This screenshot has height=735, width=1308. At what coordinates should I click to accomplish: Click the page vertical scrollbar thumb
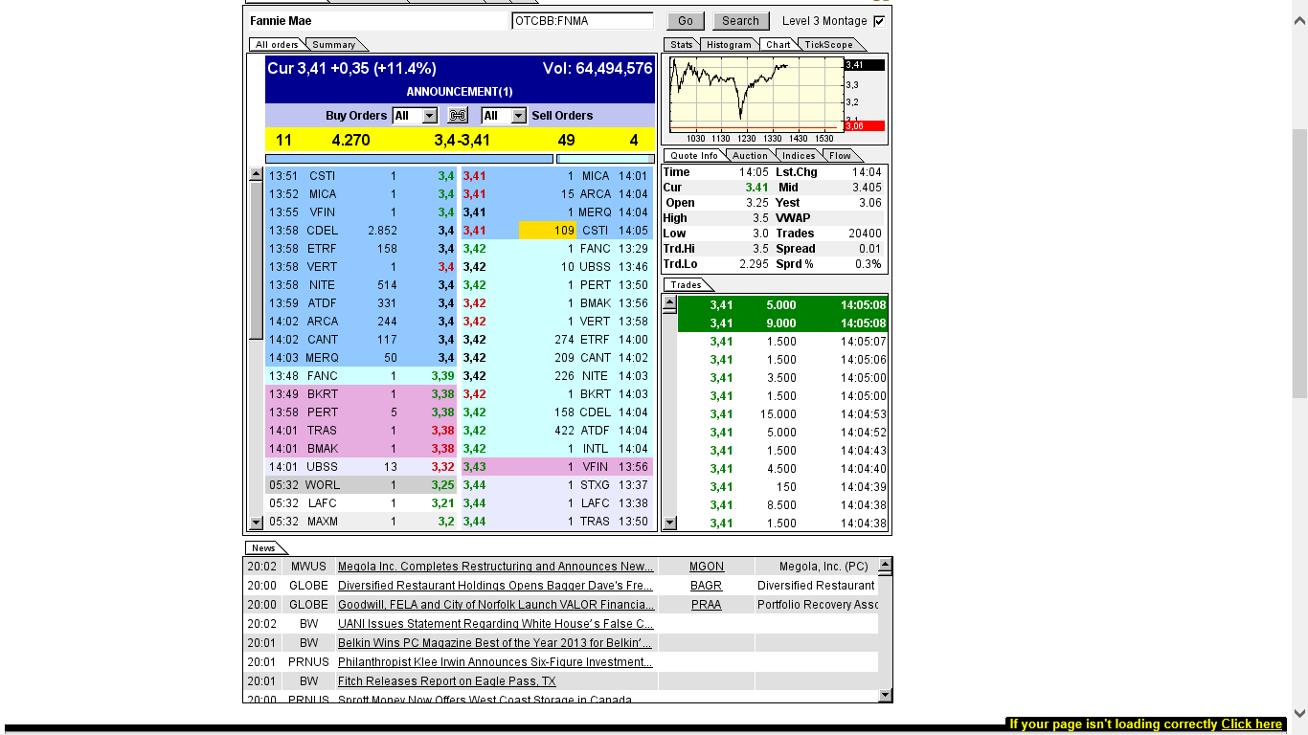tap(1299, 263)
